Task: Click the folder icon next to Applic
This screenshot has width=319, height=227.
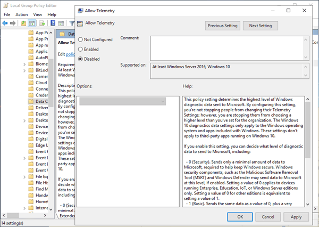Action: [x=31, y=51]
